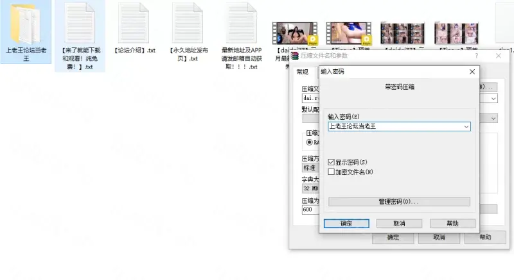Image resolution: width=514 pixels, height=280 pixels.
Task: Select the fourth video thumbnail in file list
Action: click(456, 33)
